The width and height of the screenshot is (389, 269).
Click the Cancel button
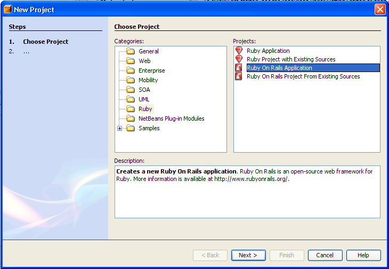(325, 255)
